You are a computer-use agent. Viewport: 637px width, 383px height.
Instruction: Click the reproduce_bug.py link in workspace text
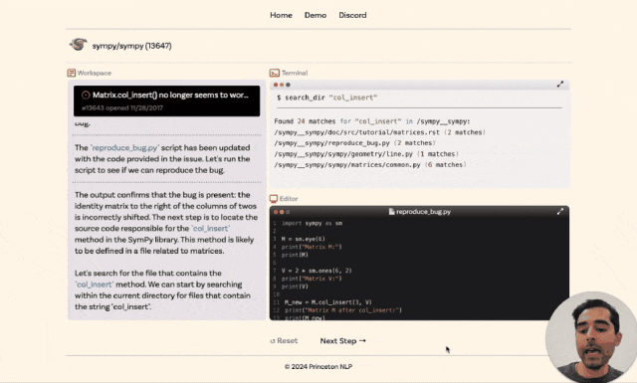(x=124, y=147)
